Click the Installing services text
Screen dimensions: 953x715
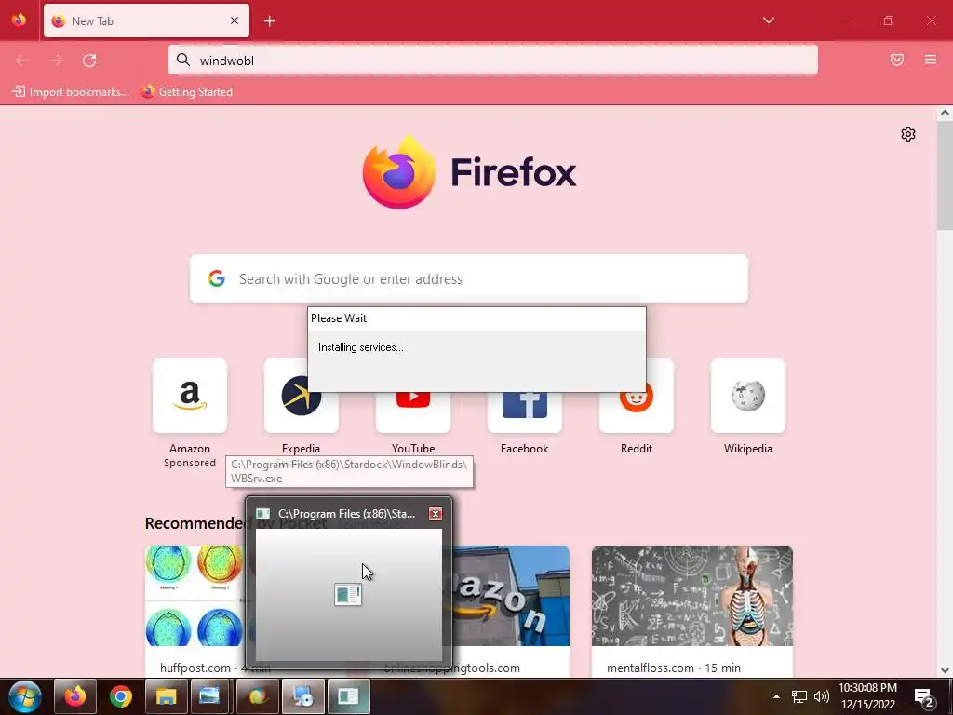[360, 347]
